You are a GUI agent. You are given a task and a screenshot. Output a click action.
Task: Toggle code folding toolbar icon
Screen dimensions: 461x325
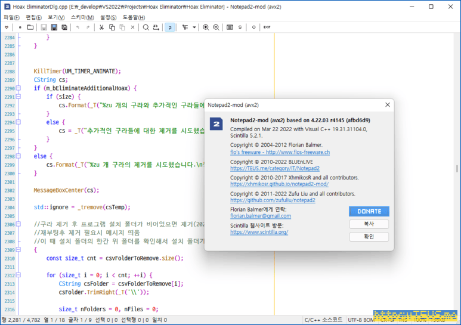[x=185, y=27]
